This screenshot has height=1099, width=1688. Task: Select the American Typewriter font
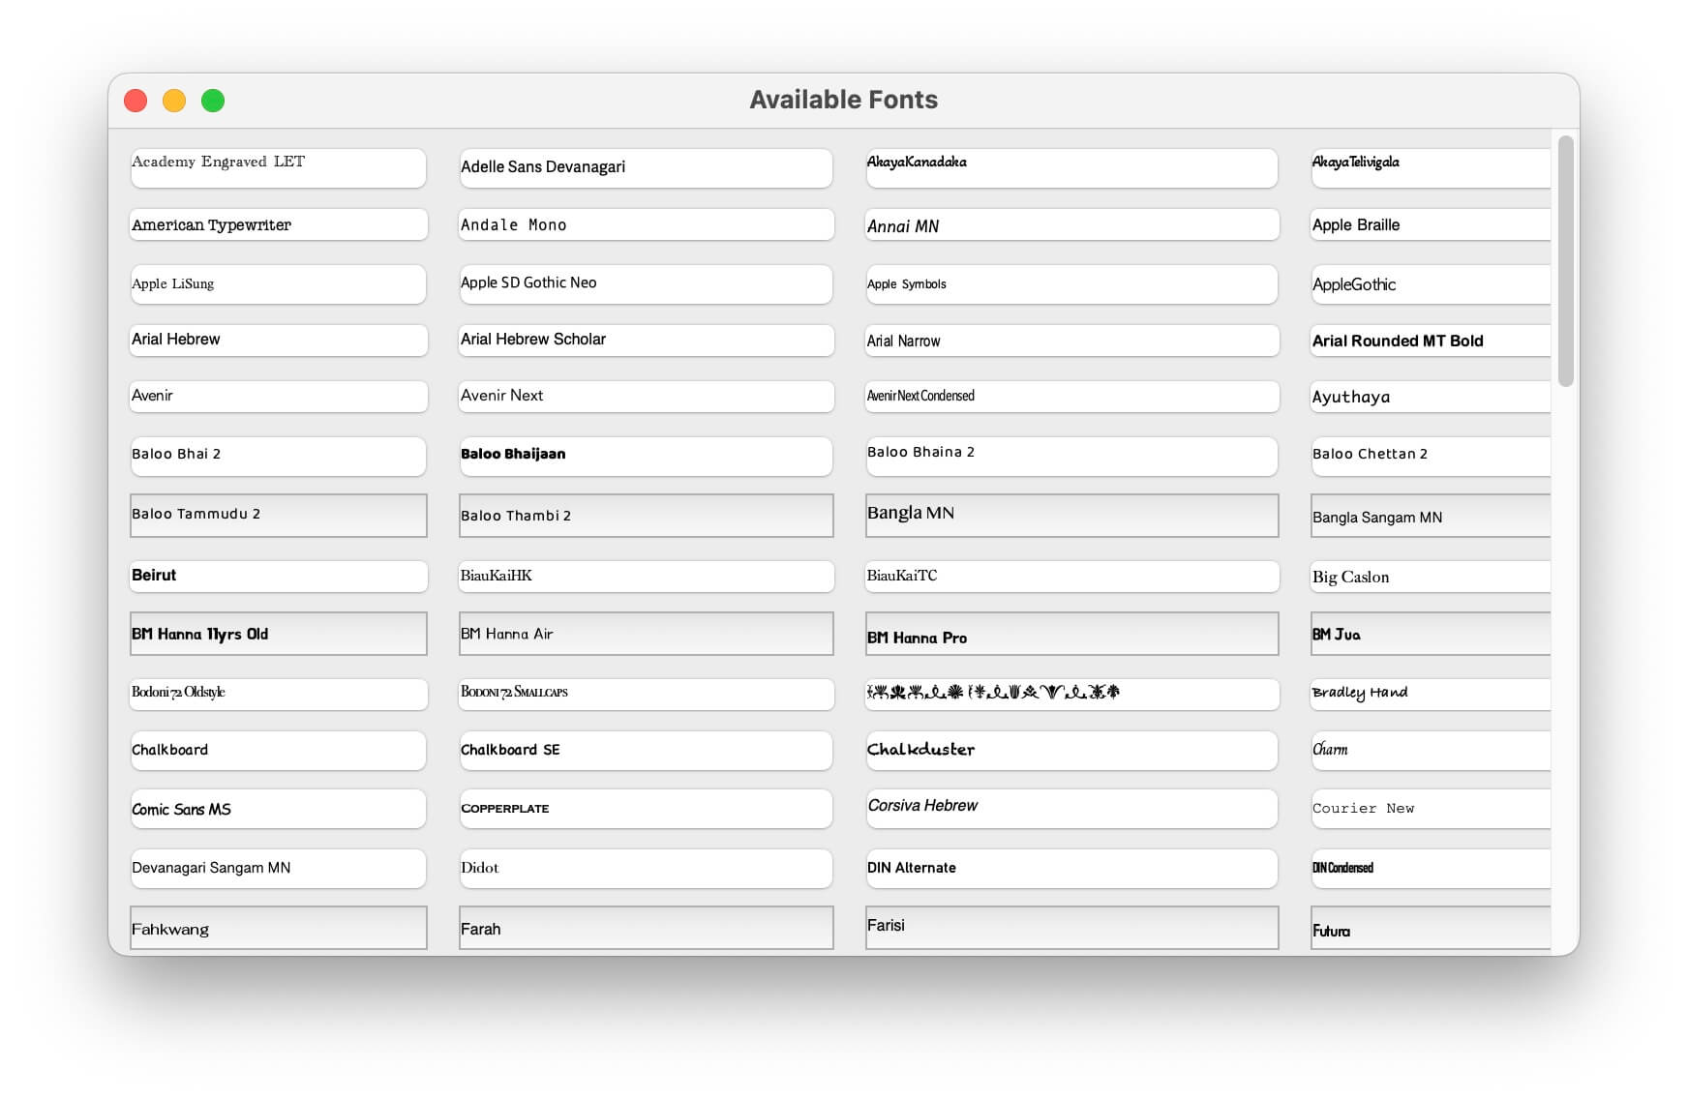coord(278,224)
